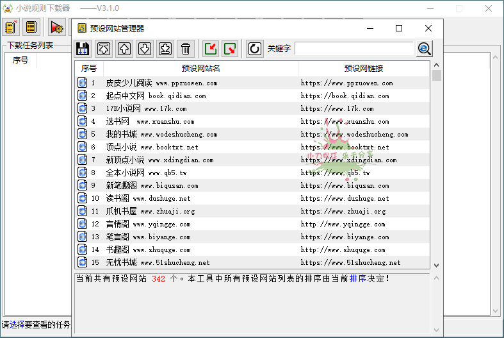Move selected site to top
The height and width of the screenshot is (338, 504).
click(103, 49)
